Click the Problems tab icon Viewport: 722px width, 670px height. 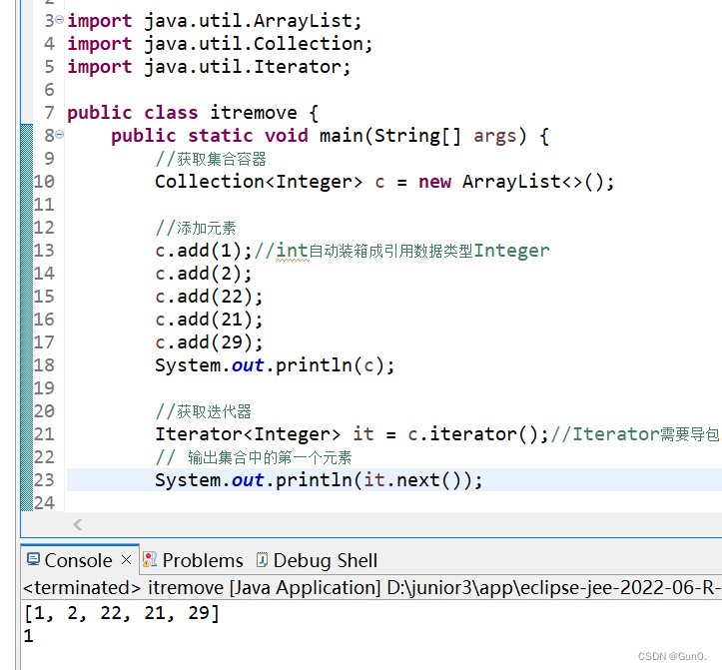150,559
